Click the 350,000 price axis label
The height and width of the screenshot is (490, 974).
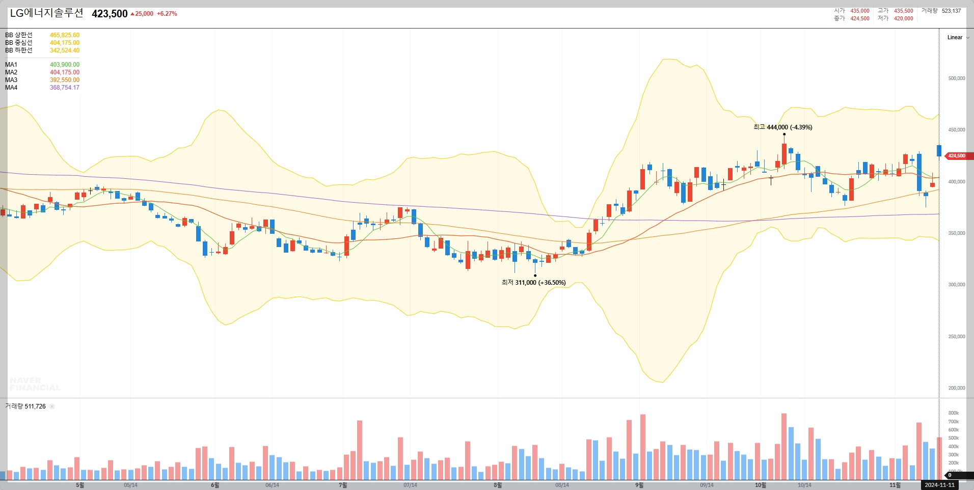click(x=956, y=233)
